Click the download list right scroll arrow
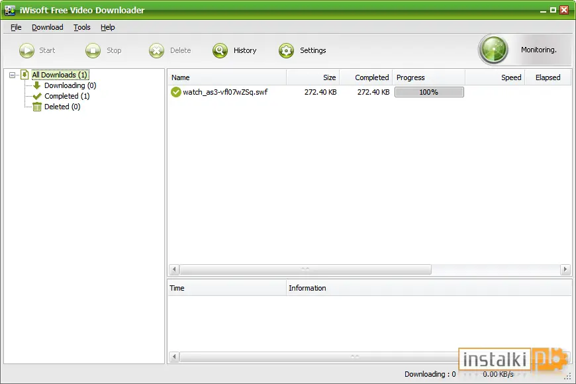This screenshot has width=576, height=384. click(x=565, y=269)
